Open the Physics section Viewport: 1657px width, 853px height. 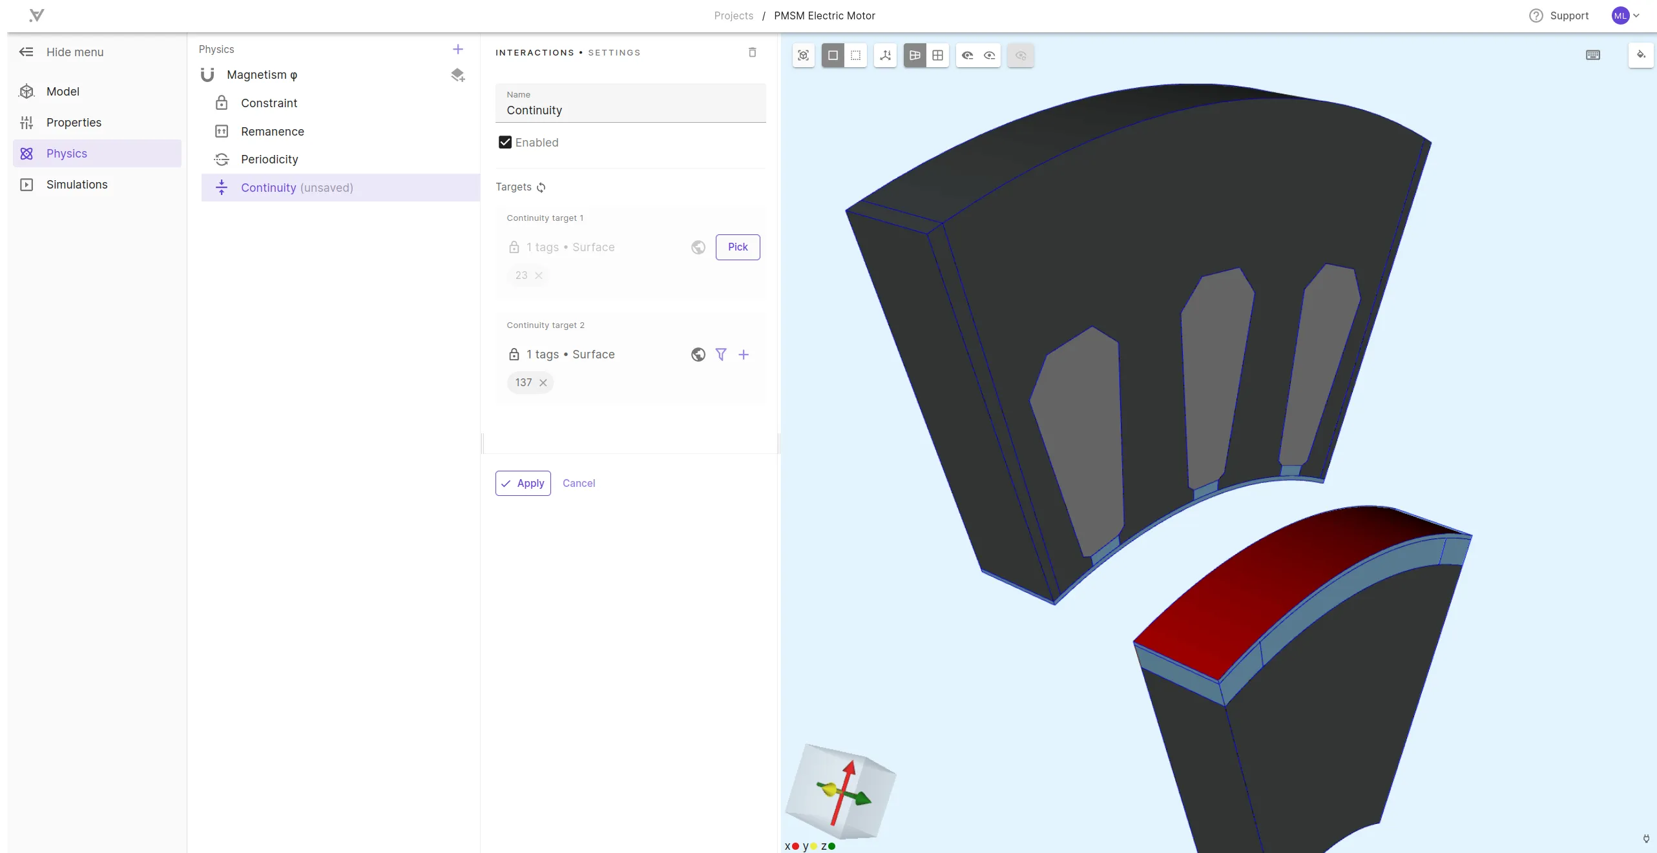[x=97, y=154]
